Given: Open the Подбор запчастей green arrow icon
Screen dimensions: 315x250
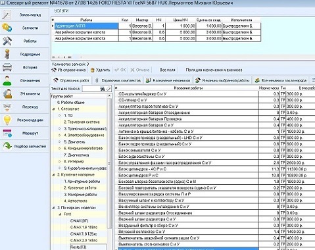Looking at the screenshot, I should [7, 146].
